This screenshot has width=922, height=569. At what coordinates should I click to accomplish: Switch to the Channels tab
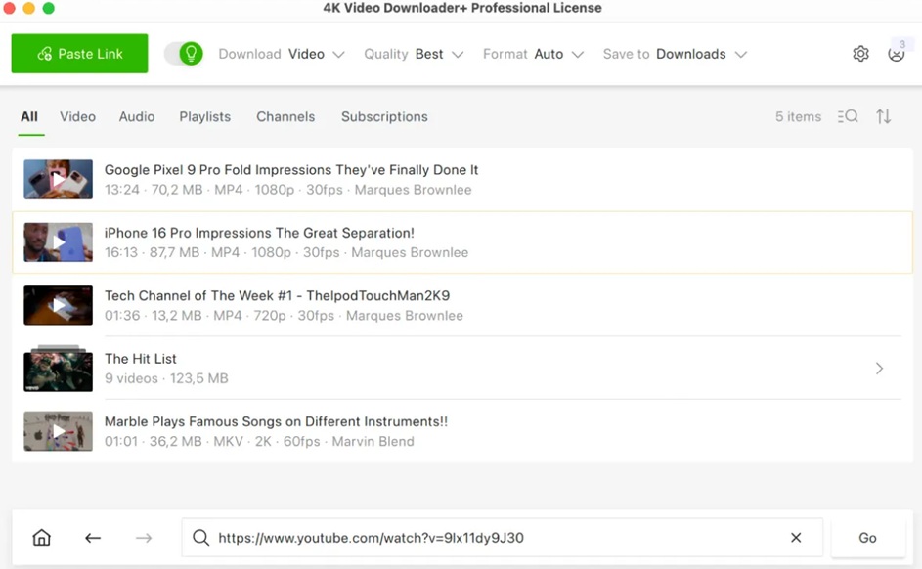coord(285,117)
